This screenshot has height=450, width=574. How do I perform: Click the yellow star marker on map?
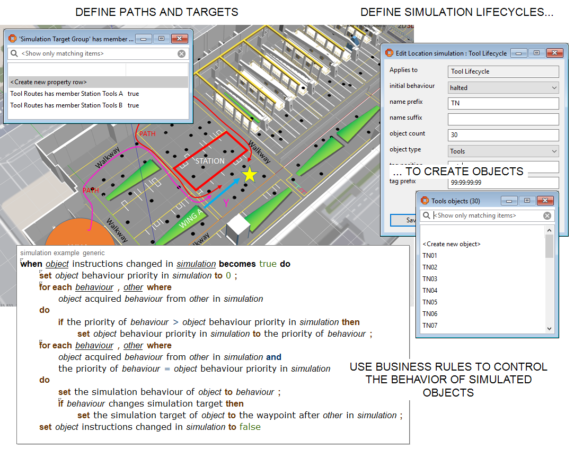point(250,174)
